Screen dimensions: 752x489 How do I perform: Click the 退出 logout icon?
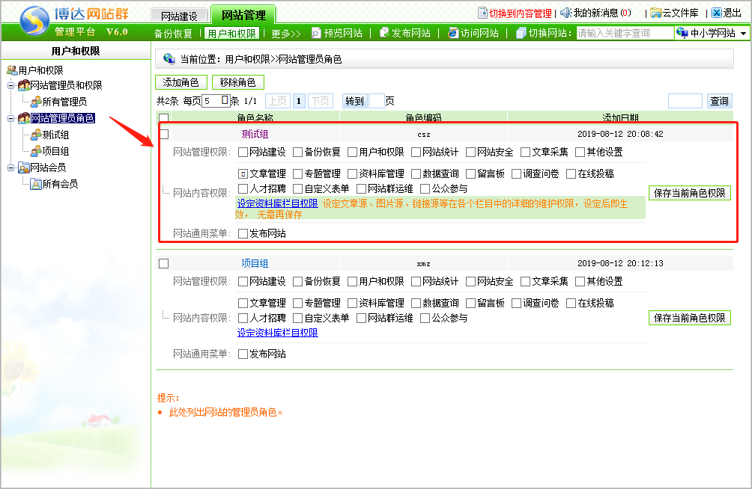pyautogui.click(x=717, y=13)
